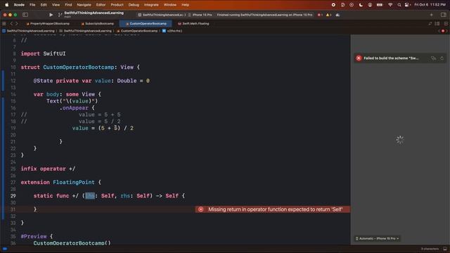Open the Apple menu
Screen dimensions: 450x253
pyautogui.click(x=6, y=5)
